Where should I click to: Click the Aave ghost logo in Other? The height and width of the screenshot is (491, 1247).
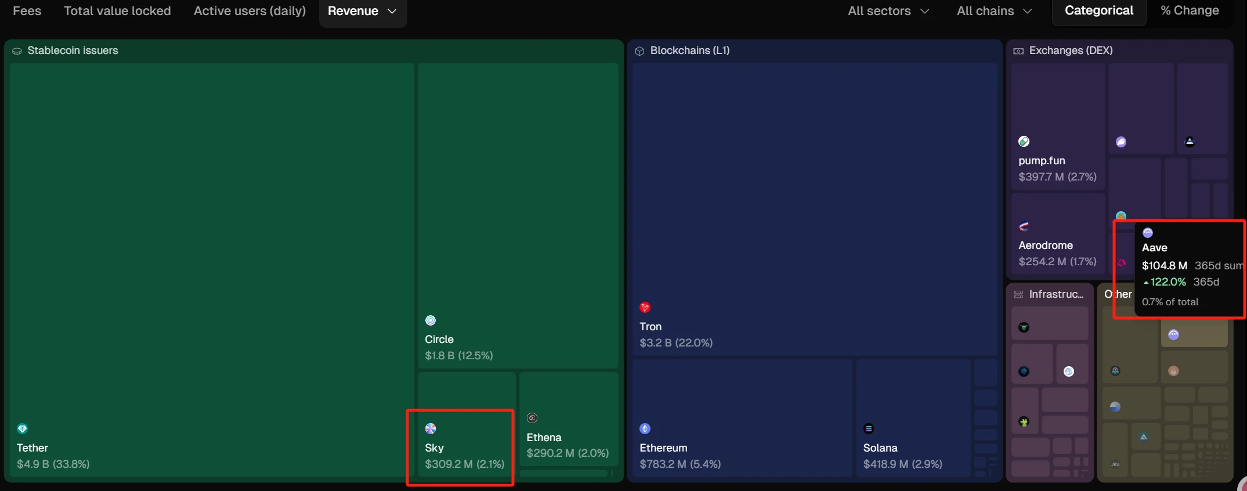[1173, 335]
